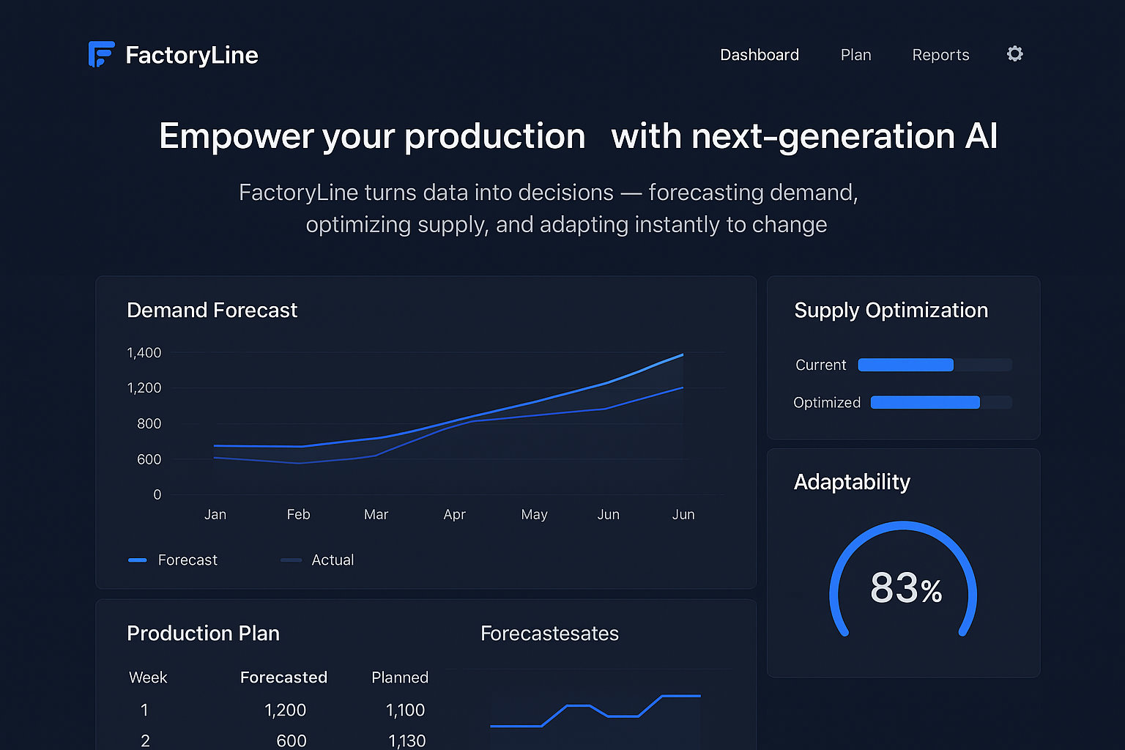This screenshot has height=750, width=1125.
Task: Select the Forecast legend marker
Action: [137, 560]
